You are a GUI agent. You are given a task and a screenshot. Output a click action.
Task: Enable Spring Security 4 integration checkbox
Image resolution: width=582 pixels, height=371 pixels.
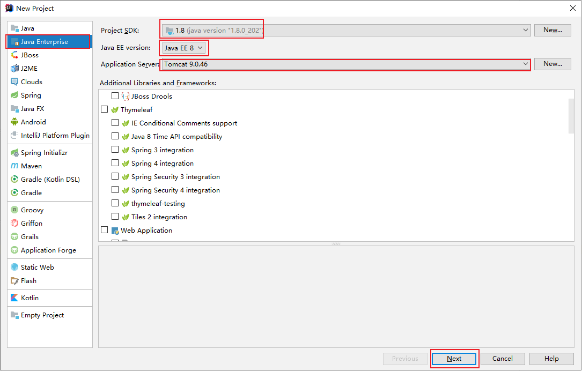click(x=115, y=190)
